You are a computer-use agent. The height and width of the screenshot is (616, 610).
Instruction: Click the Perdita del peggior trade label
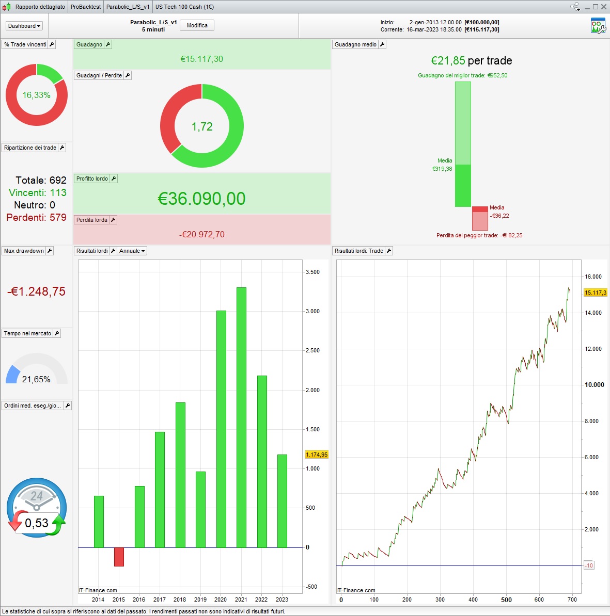pyautogui.click(x=479, y=235)
